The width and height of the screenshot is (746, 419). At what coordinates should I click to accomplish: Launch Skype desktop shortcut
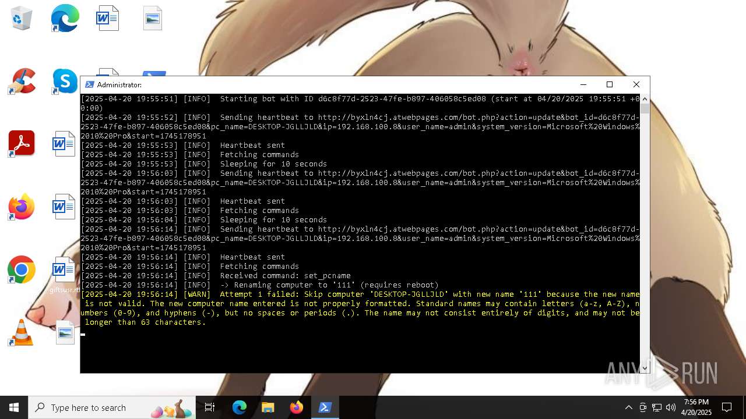(64, 81)
